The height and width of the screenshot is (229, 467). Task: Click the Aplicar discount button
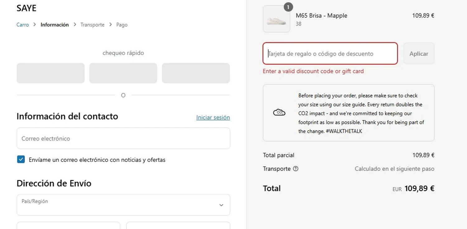pos(419,54)
